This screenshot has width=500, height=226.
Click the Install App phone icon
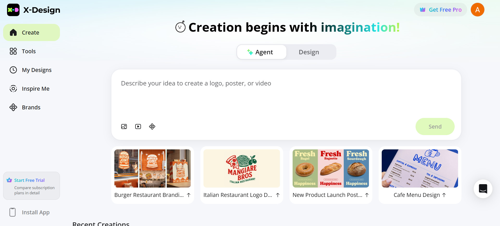click(x=13, y=212)
